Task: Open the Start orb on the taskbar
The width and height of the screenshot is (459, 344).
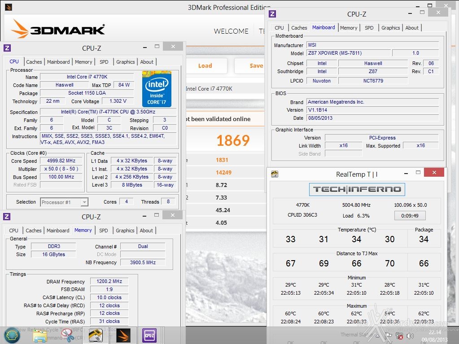Action: click(x=12, y=335)
